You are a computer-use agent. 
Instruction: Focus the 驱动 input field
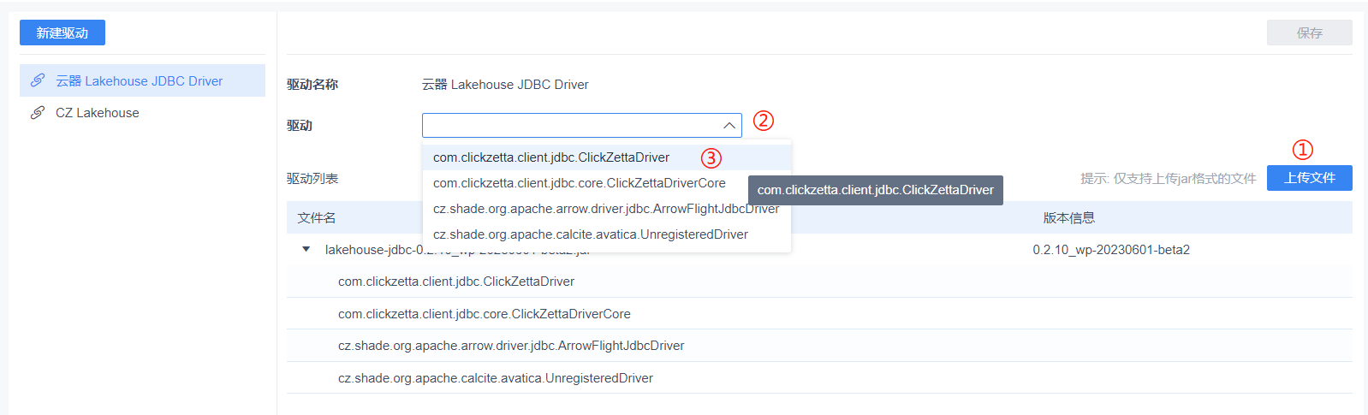(x=569, y=126)
